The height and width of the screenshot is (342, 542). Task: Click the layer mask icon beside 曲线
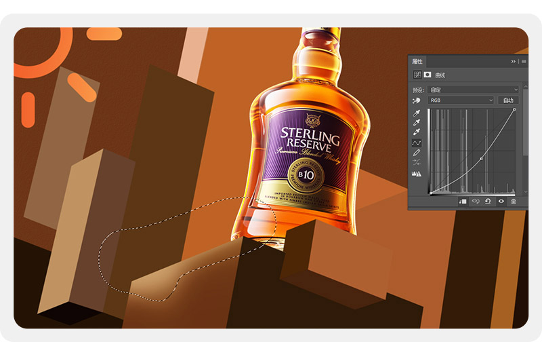pos(428,75)
